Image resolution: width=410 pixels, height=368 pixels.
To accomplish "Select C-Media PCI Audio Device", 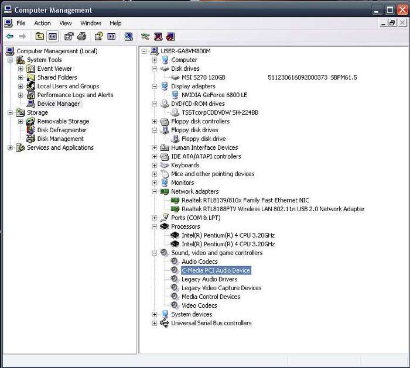I will tap(216, 270).
